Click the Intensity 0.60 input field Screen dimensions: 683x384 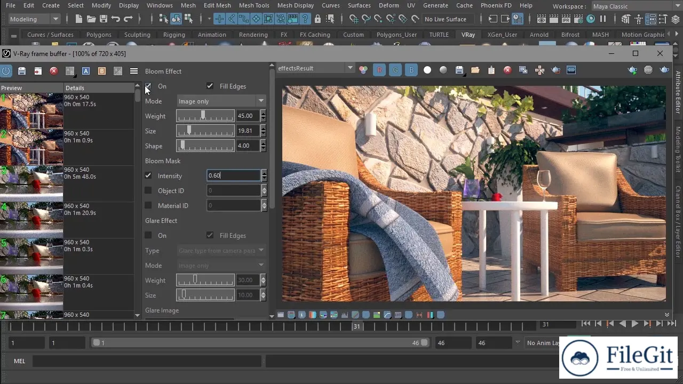234,175
